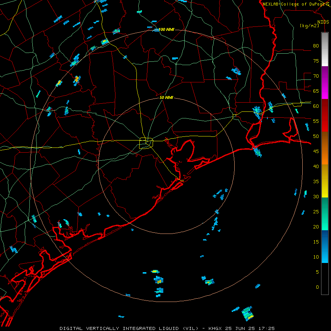
Task: Pick the red segment of the VIL color bar
Action: click(x=325, y=115)
